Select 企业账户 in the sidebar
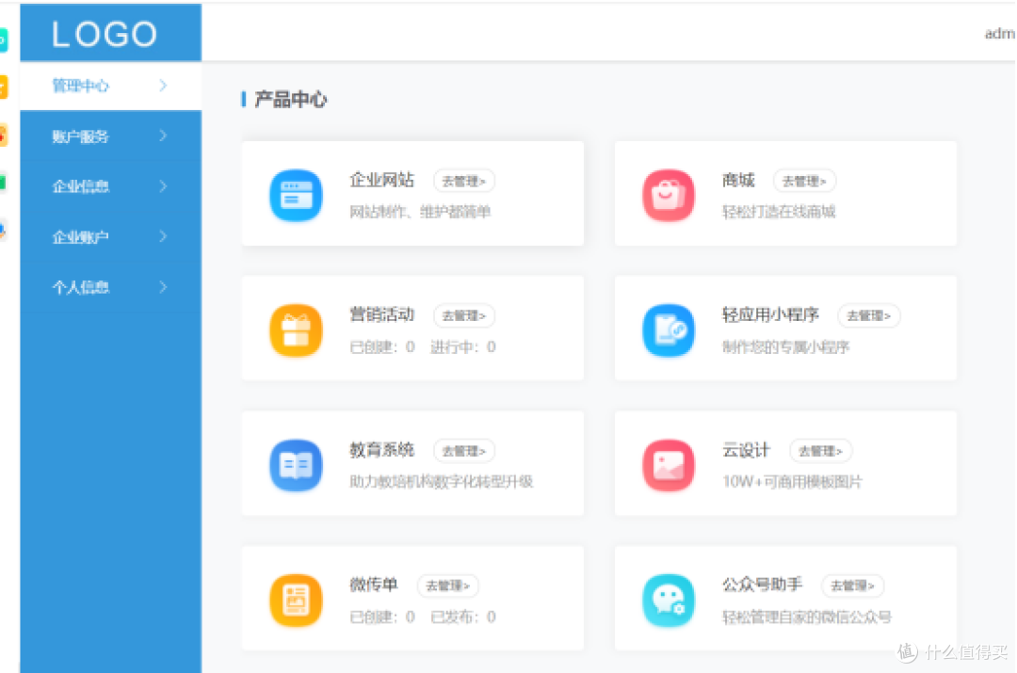Viewport: 1017px width, 673px height. [x=110, y=237]
